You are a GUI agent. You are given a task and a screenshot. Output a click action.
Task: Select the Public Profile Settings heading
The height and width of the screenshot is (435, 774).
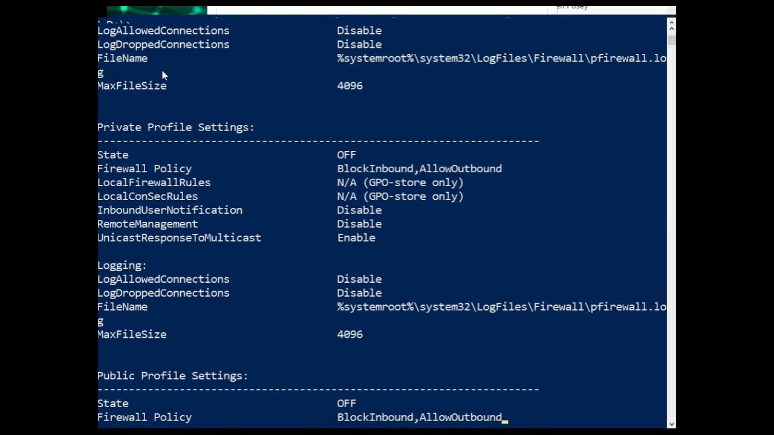173,376
